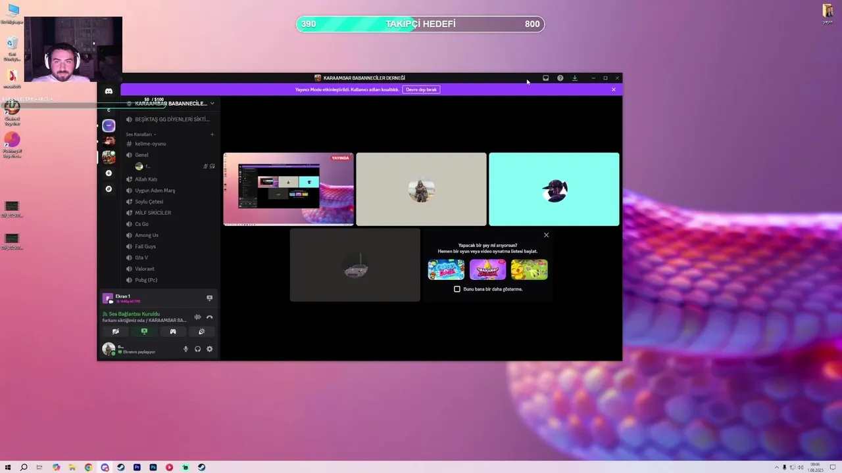Open the help question mark icon
This screenshot has width=842, height=473.
(x=560, y=78)
